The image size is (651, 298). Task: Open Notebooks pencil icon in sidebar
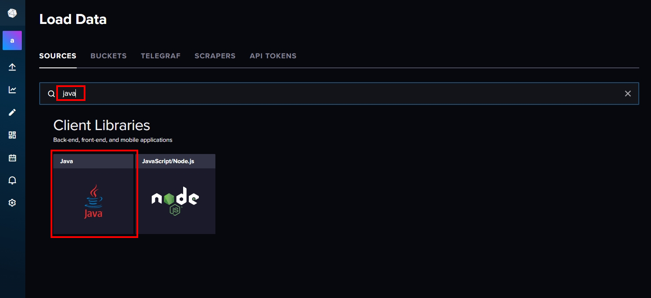click(x=12, y=112)
